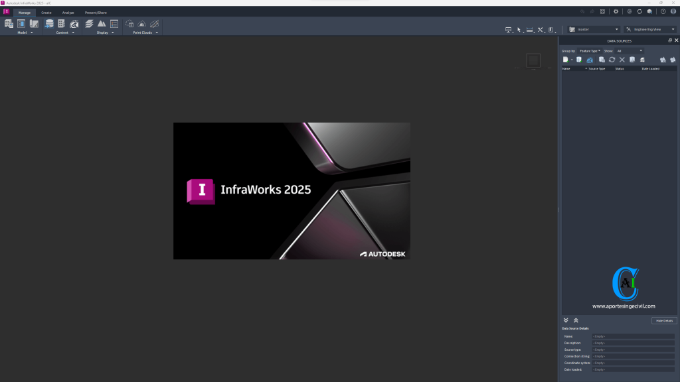The height and width of the screenshot is (382, 680).
Task: Refresh the selected data source
Action: tap(612, 59)
